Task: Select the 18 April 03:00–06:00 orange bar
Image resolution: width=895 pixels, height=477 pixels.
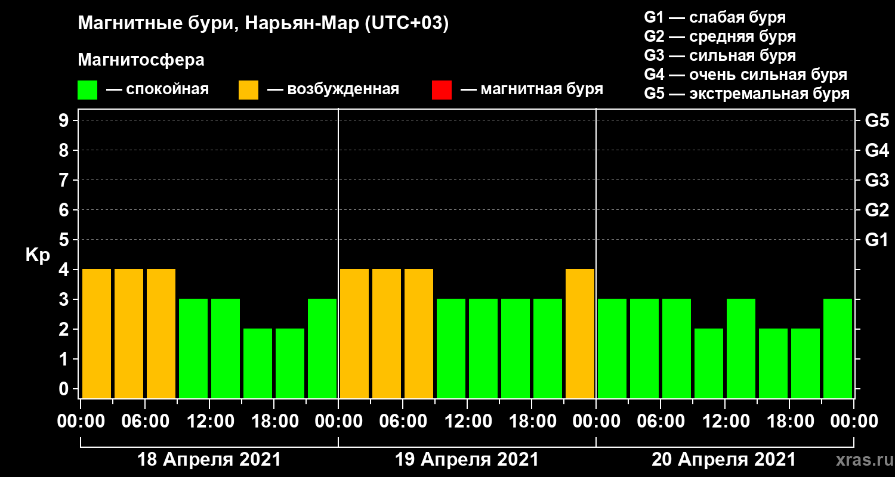Action: [129, 333]
